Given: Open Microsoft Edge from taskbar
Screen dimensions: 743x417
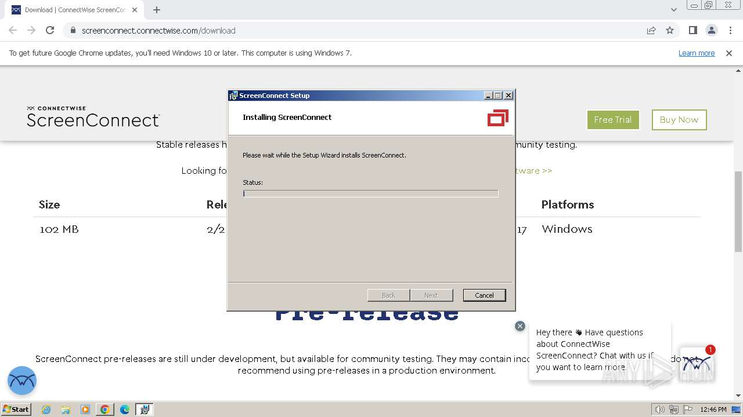Looking at the screenshot, I should click(x=125, y=409).
